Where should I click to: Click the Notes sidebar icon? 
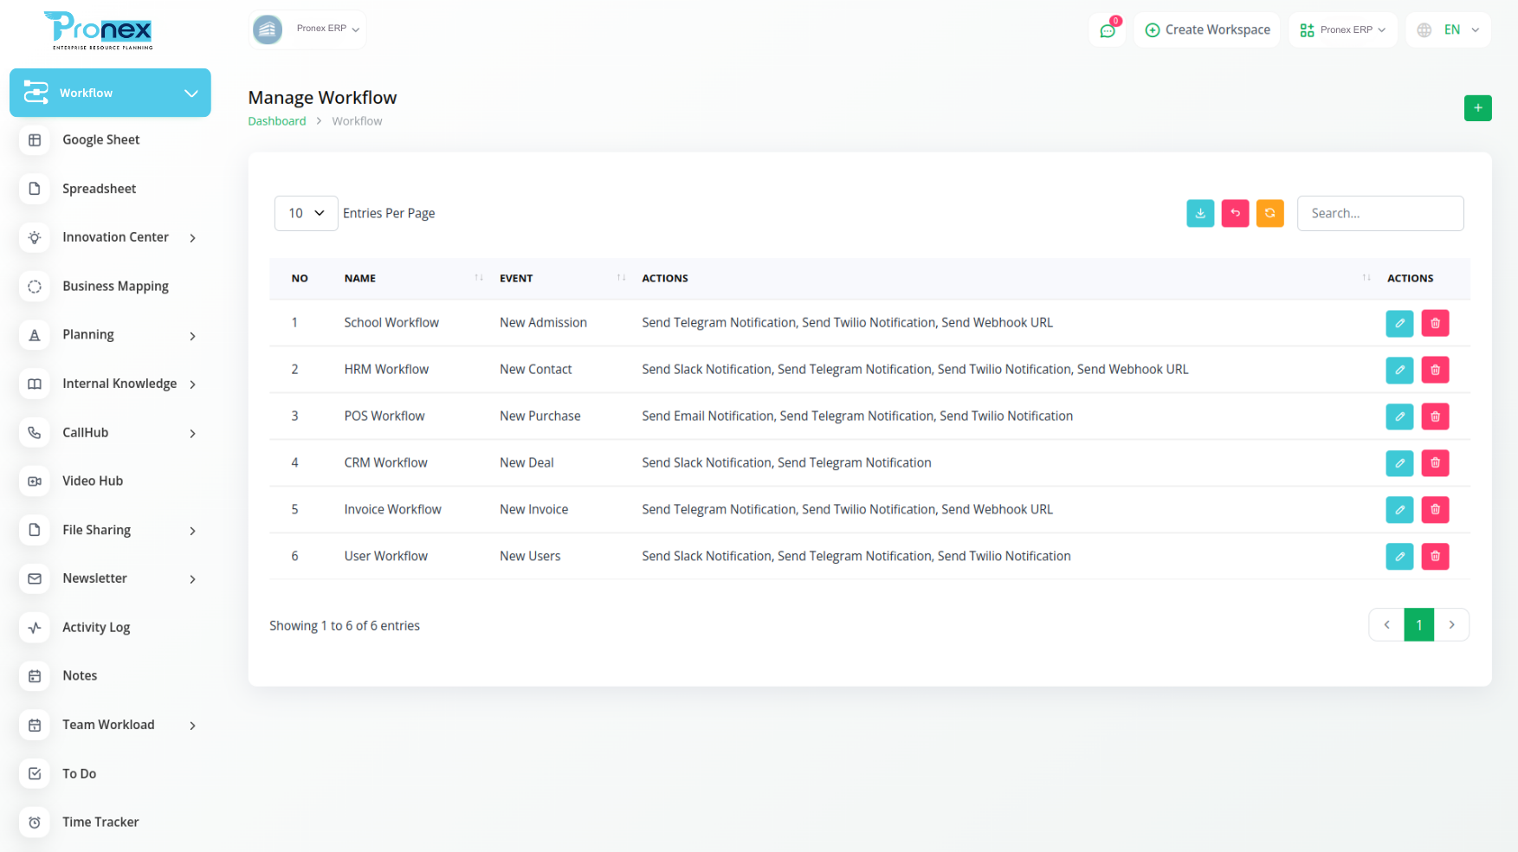(x=35, y=676)
